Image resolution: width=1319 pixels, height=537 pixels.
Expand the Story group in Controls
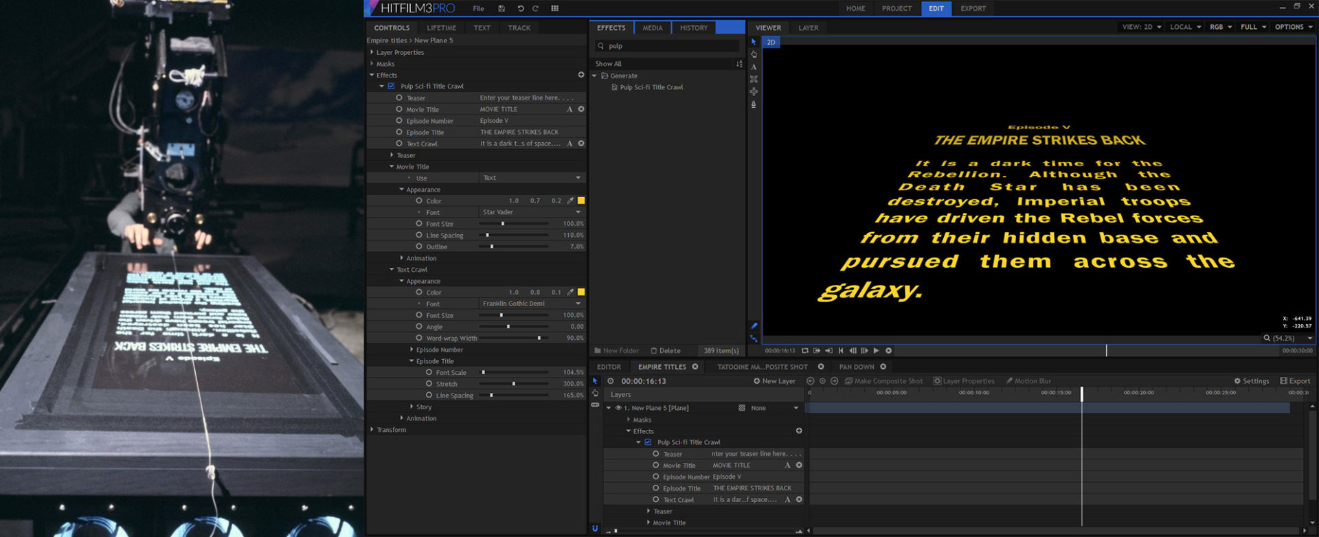pyautogui.click(x=412, y=407)
